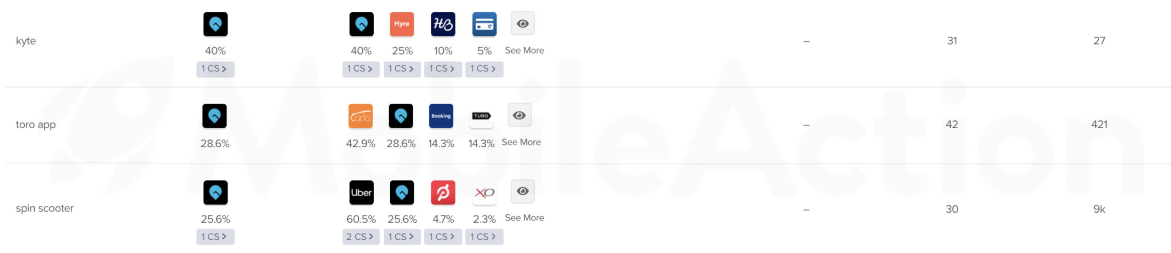This screenshot has height=253, width=1171.
Task: Select the XO app icon
Action: pyautogui.click(x=484, y=193)
